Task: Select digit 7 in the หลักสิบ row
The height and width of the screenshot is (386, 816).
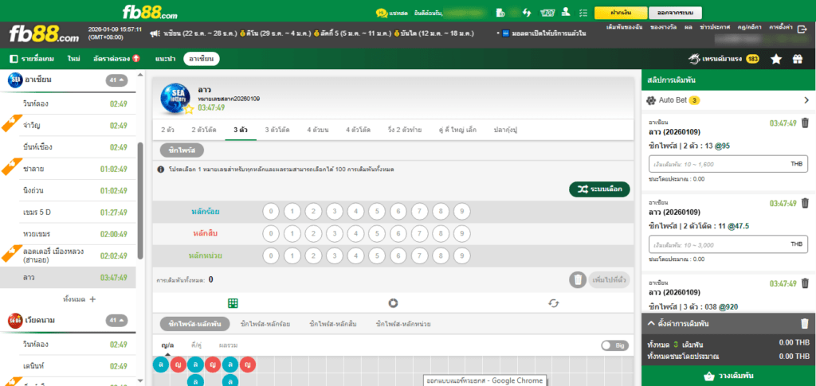Action: pos(419,234)
